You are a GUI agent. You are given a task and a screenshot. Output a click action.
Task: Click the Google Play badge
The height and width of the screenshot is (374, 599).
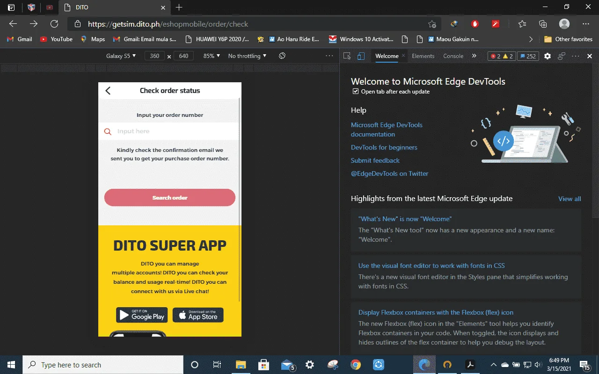(x=142, y=315)
